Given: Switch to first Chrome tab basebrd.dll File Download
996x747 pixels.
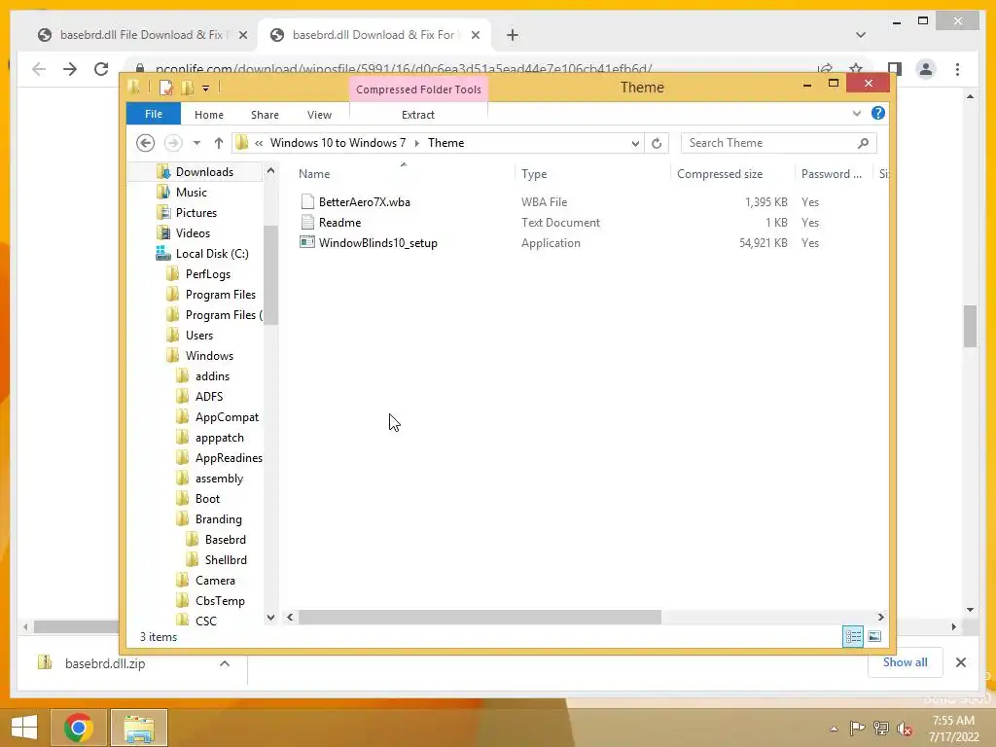Looking at the screenshot, I should click(141, 35).
